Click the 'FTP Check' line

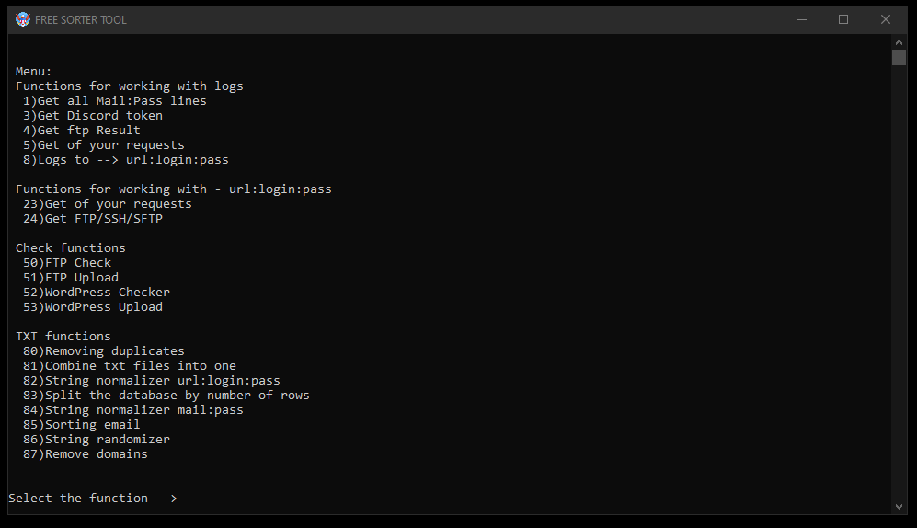[x=66, y=262]
